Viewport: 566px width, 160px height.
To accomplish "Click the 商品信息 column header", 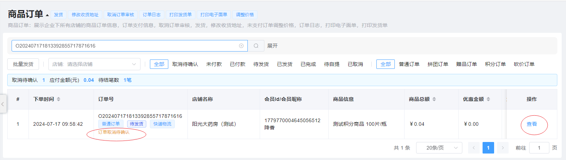I will 343,99.
